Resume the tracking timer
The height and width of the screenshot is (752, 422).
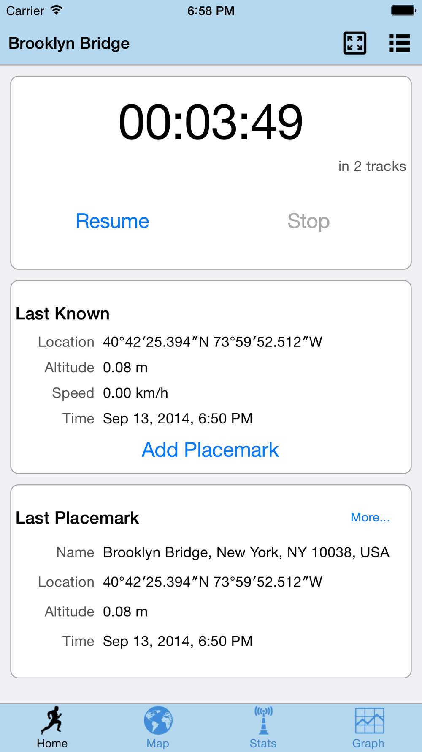(112, 221)
